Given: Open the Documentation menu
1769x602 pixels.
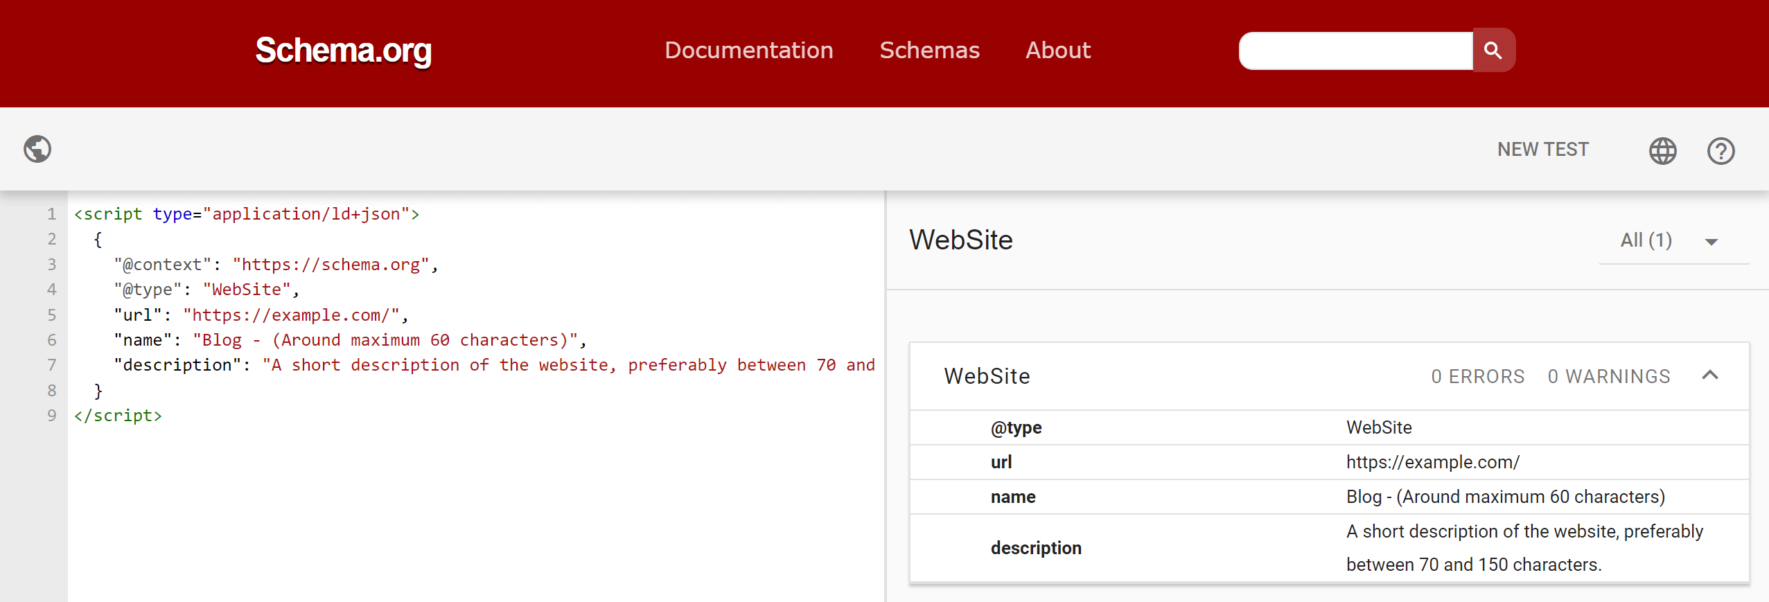Looking at the screenshot, I should point(748,51).
